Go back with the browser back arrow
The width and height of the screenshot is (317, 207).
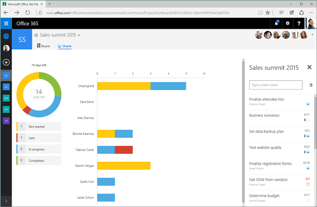click(x=6, y=12)
